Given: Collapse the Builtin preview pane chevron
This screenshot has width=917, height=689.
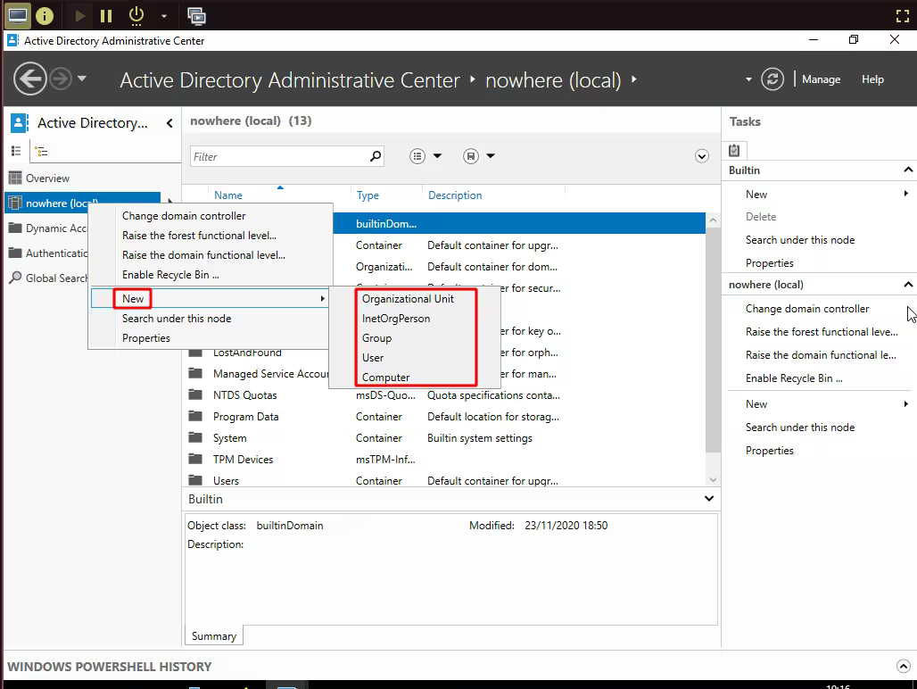Looking at the screenshot, I should (709, 499).
